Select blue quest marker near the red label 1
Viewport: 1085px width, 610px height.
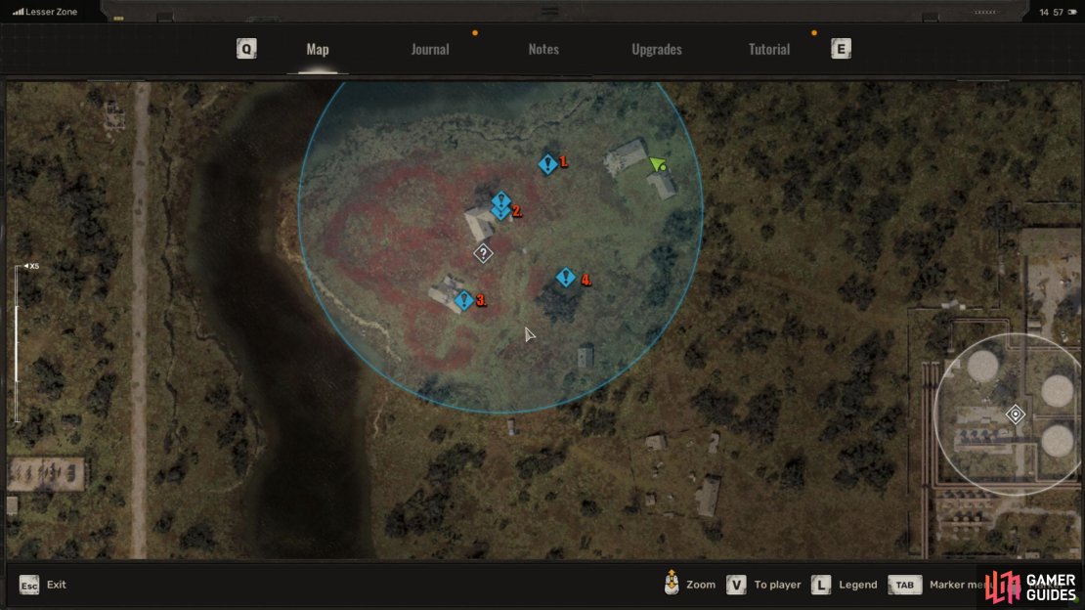coord(547,164)
